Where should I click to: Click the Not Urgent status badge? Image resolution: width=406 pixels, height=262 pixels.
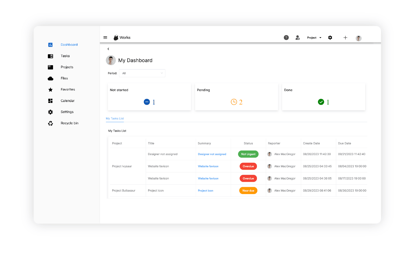(248, 154)
